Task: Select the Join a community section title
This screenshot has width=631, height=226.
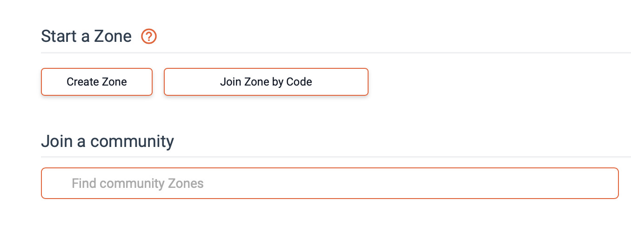Action: pyautogui.click(x=107, y=141)
